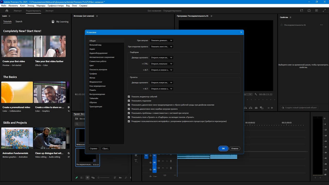Toggle 'Показать индикатор событий' checkbox
Screen dimensions: 329x185
[129, 97]
